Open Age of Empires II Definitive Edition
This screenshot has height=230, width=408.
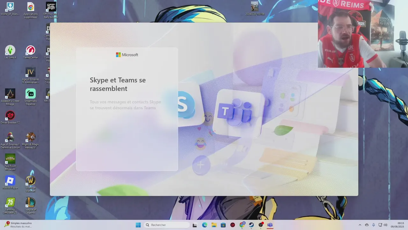pos(10,141)
